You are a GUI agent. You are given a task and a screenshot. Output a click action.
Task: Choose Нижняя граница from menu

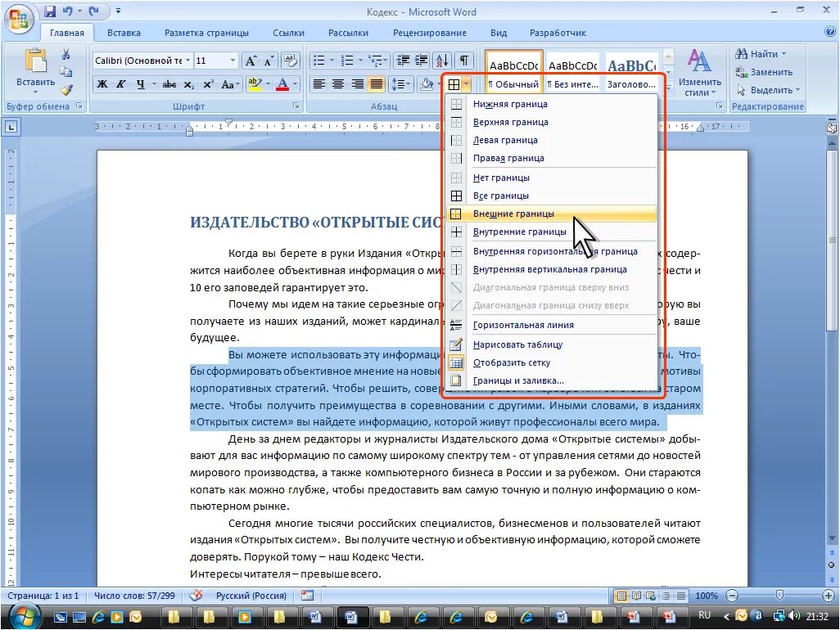(x=551, y=104)
